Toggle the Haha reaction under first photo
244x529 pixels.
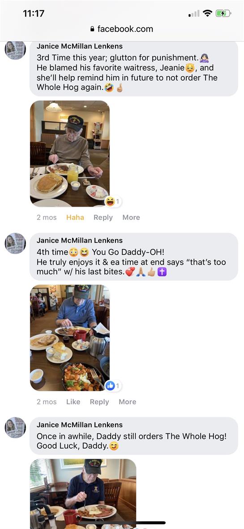click(x=75, y=218)
